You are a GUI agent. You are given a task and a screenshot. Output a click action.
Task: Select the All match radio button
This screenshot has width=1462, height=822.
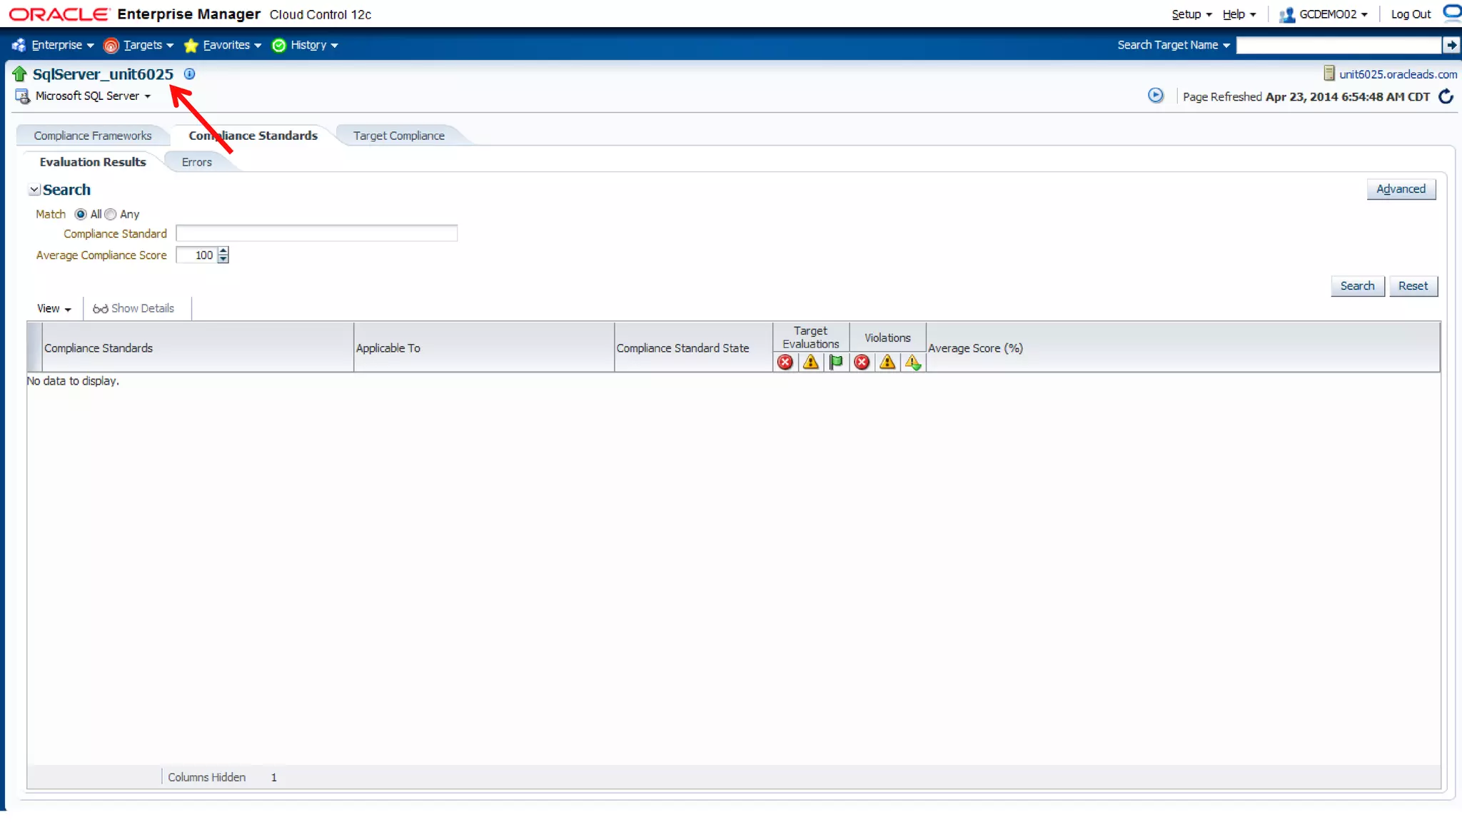(81, 214)
